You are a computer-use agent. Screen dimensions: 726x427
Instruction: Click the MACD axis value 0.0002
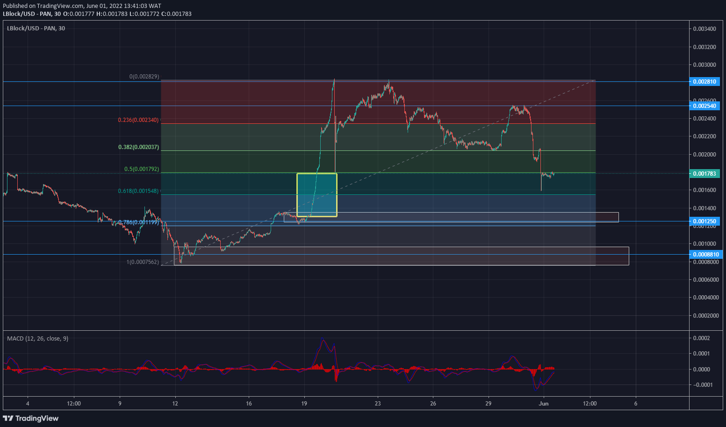[701, 338]
